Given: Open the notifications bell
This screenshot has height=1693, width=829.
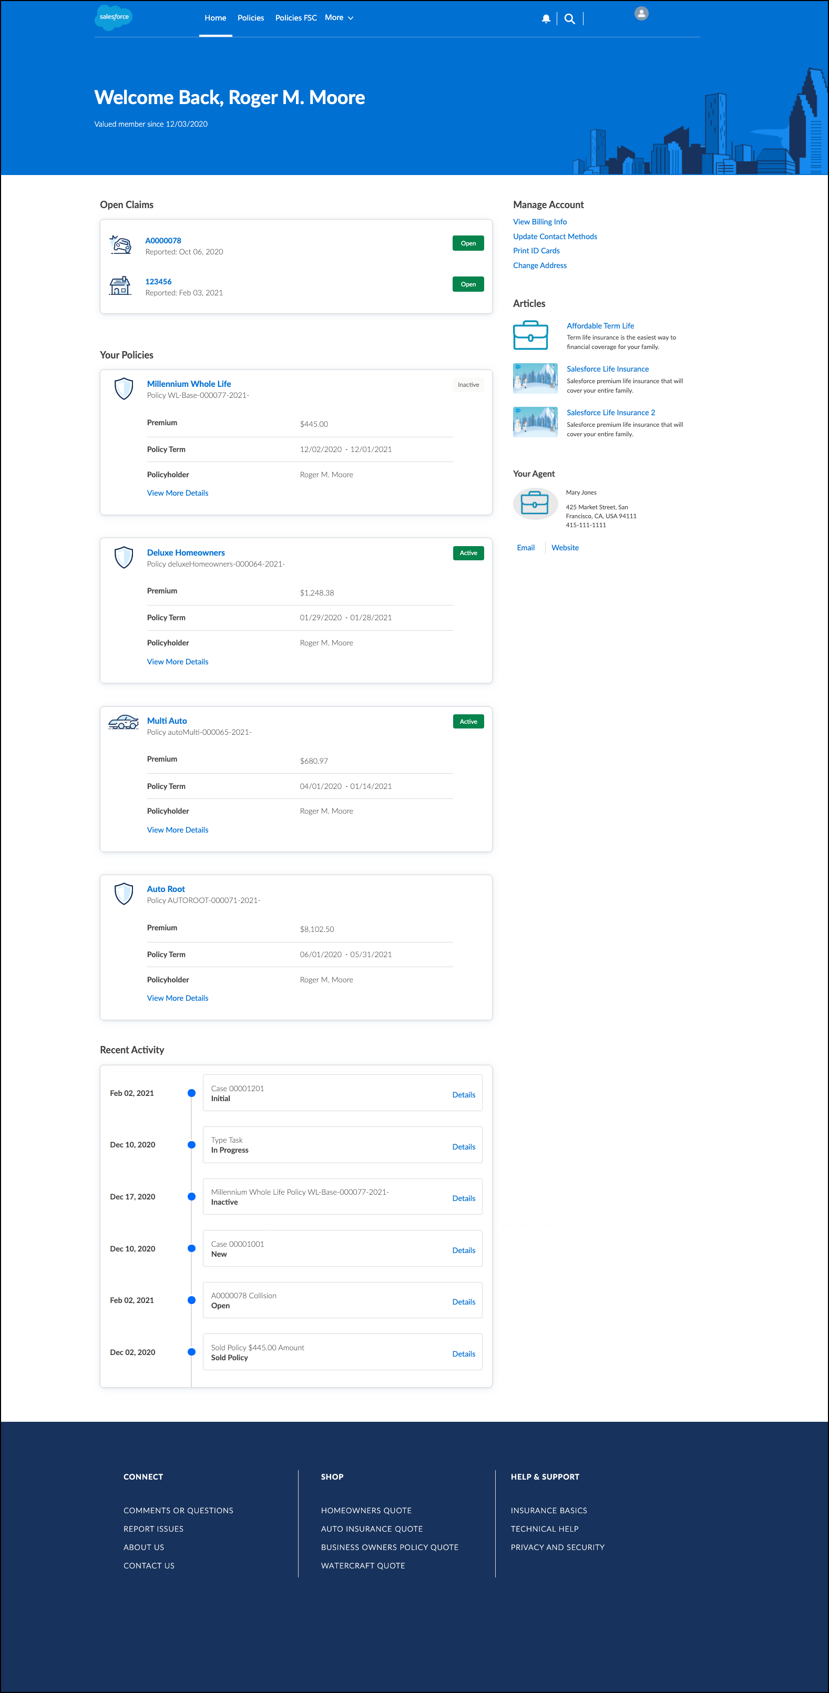Looking at the screenshot, I should pyautogui.click(x=546, y=18).
